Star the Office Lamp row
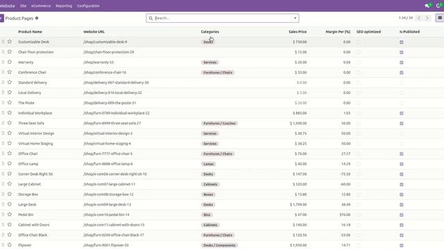This screenshot has width=444, height=249. pyautogui.click(x=10, y=163)
